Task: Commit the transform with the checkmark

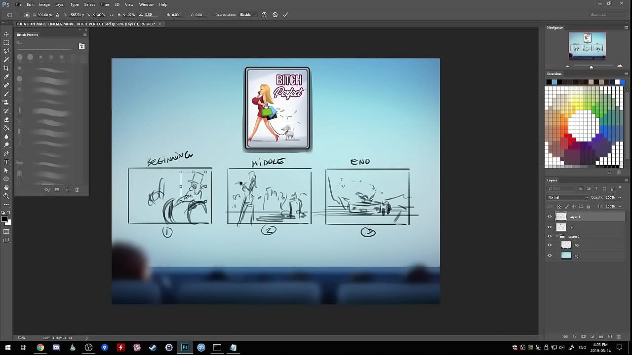Action: (285, 15)
